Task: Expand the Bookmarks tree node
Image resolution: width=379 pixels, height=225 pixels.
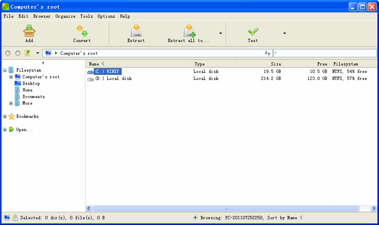Action: (x=5, y=117)
